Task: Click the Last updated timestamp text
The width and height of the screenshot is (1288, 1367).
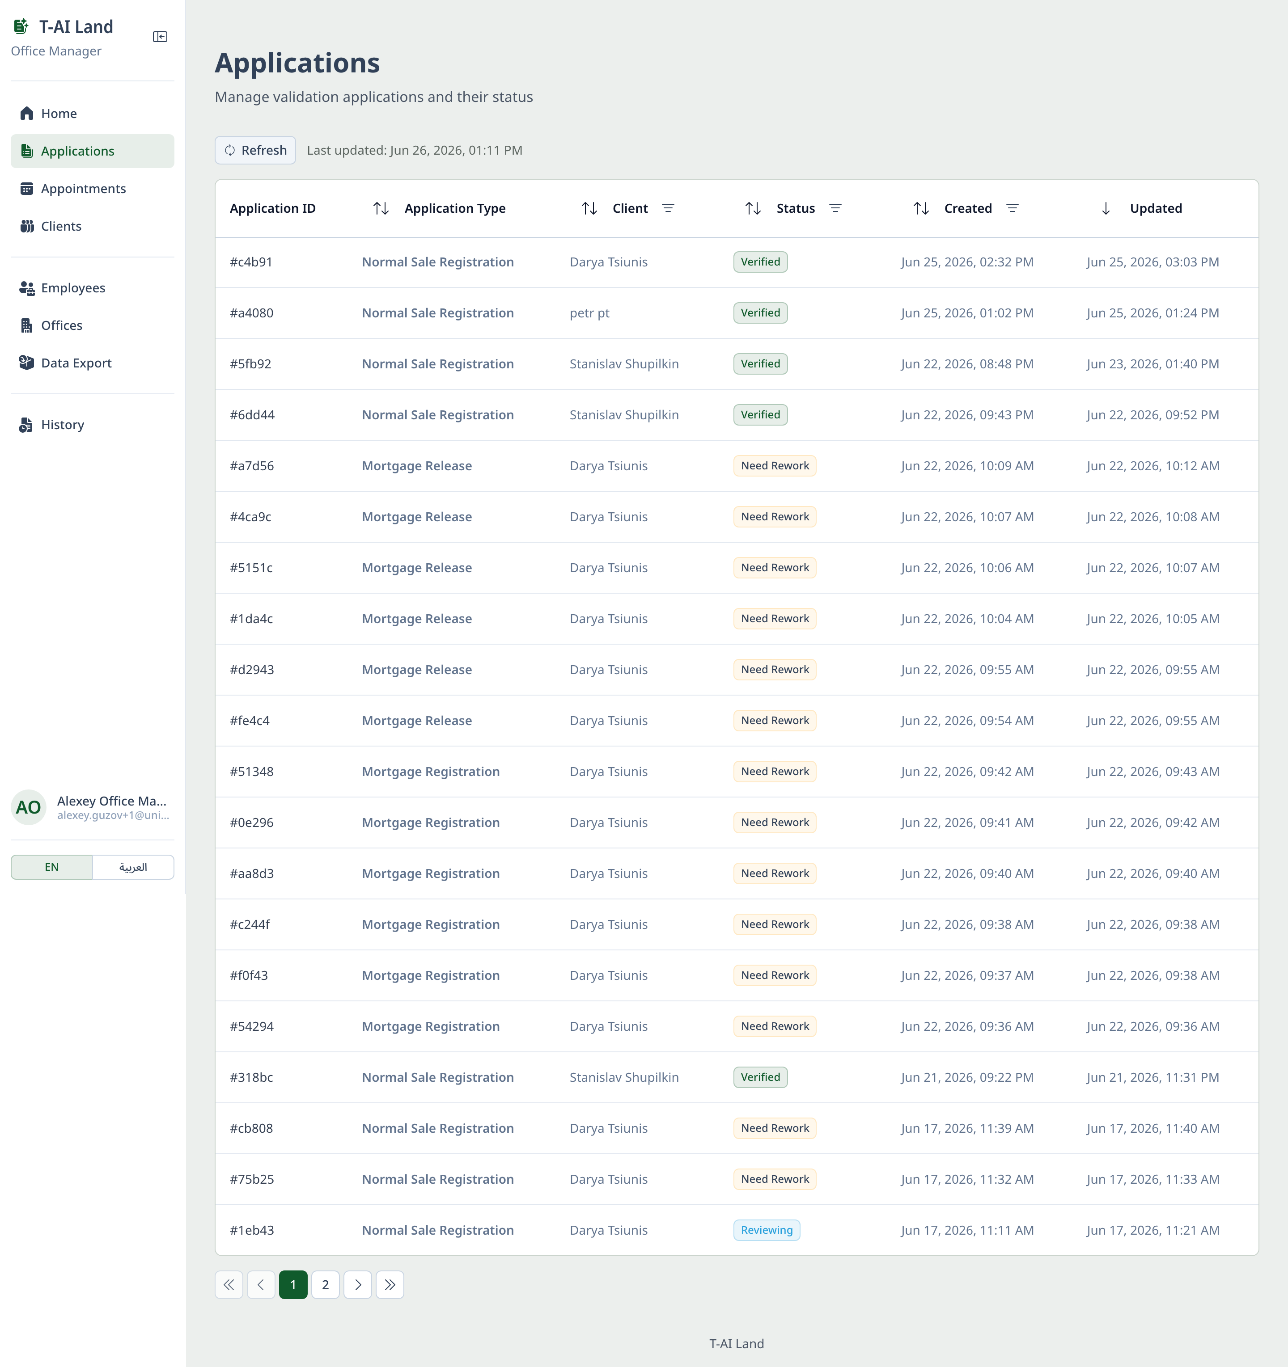Action: click(x=415, y=150)
